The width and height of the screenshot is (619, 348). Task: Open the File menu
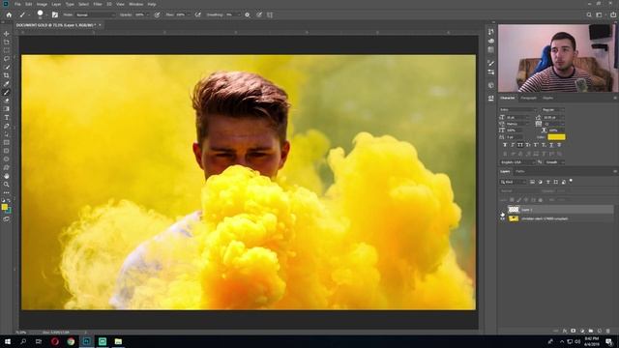pos(17,4)
